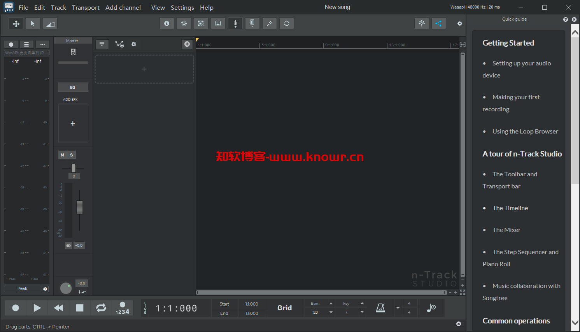
Task: Open the Settings menu
Action: pos(182,7)
